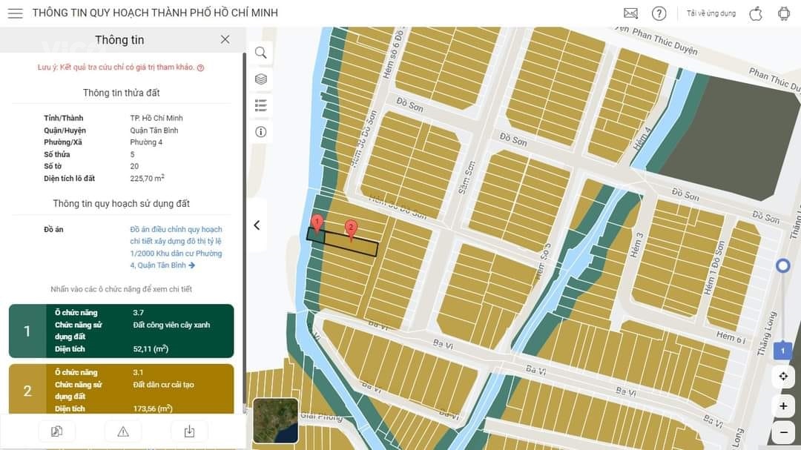Image resolution: width=801 pixels, height=450 pixels.
Task: Open the mail feedback icon
Action: tap(630, 13)
